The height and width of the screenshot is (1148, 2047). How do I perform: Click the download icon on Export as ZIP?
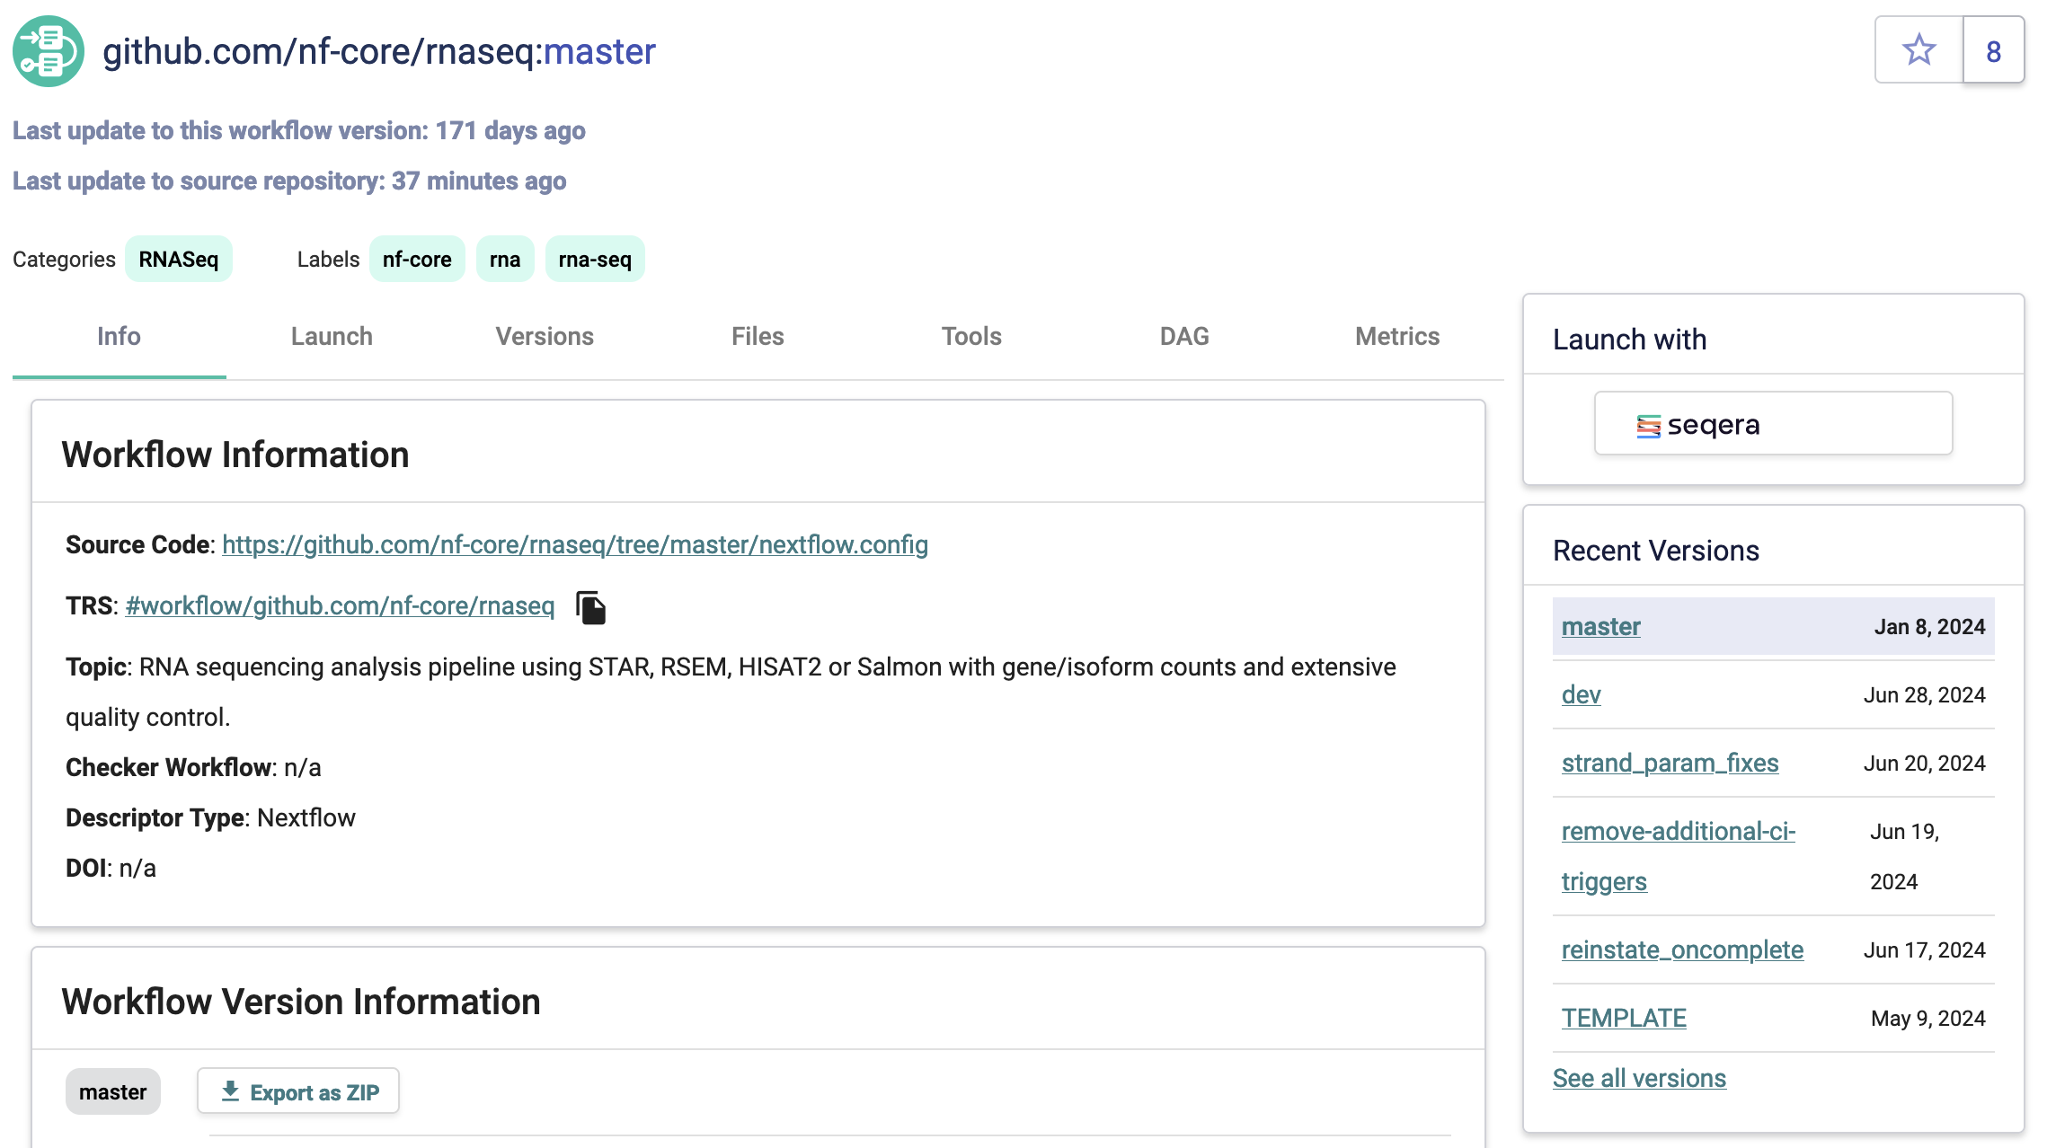pyautogui.click(x=232, y=1091)
